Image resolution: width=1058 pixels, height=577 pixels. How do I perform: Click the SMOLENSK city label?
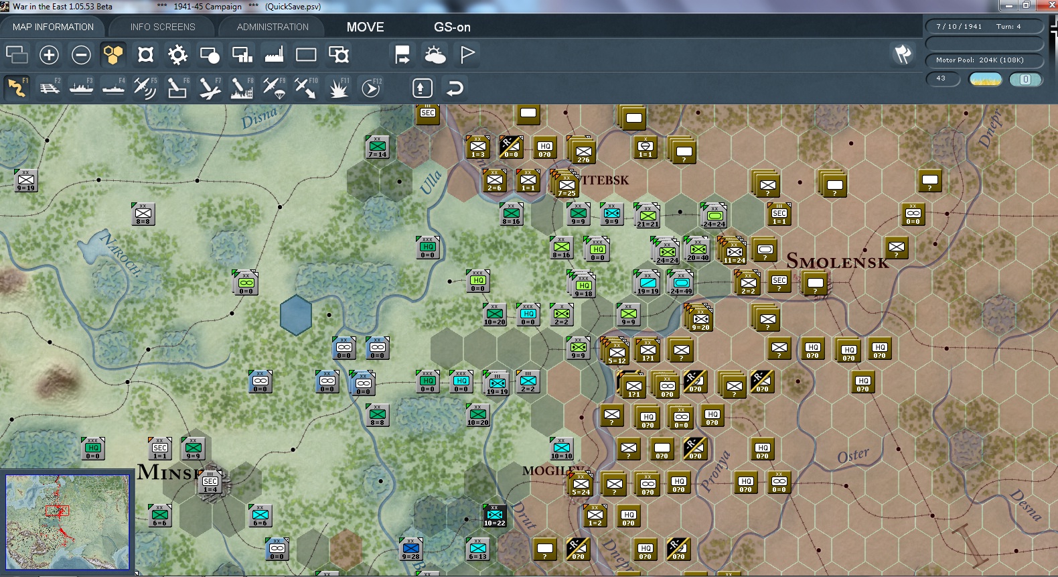837,261
